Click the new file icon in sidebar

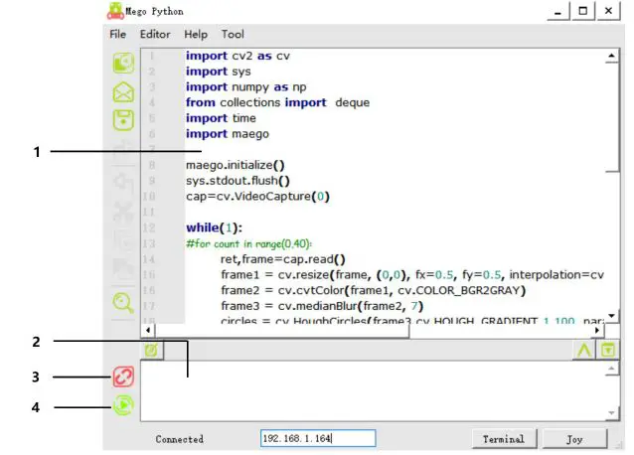[x=123, y=63]
